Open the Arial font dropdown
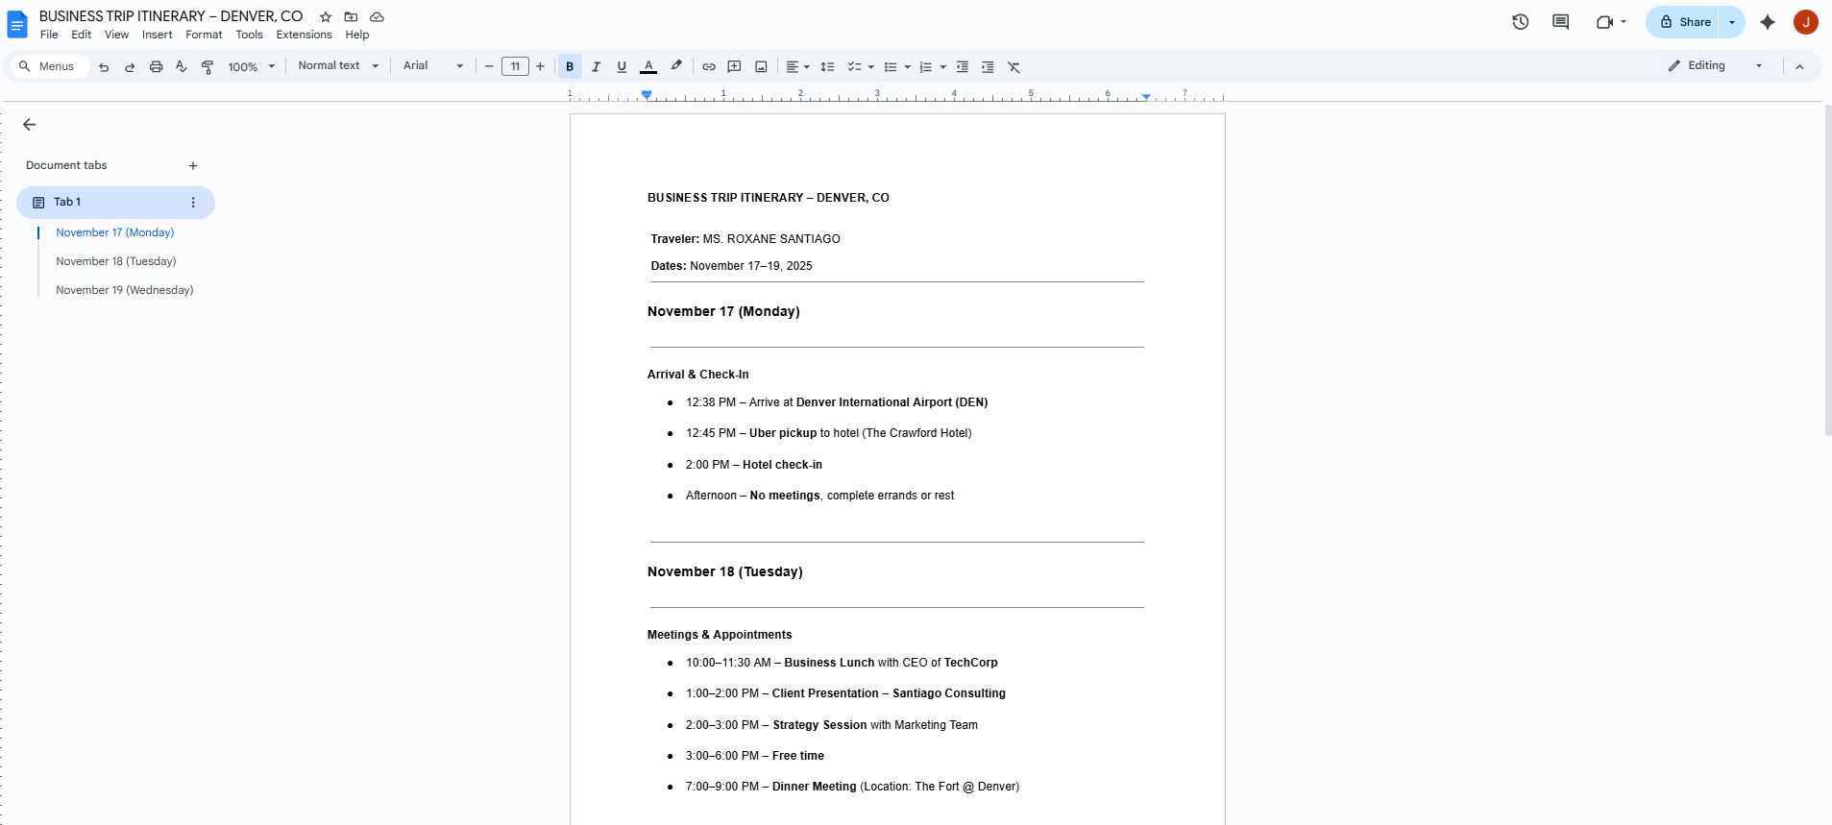The width and height of the screenshot is (1832, 825). (x=433, y=66)
